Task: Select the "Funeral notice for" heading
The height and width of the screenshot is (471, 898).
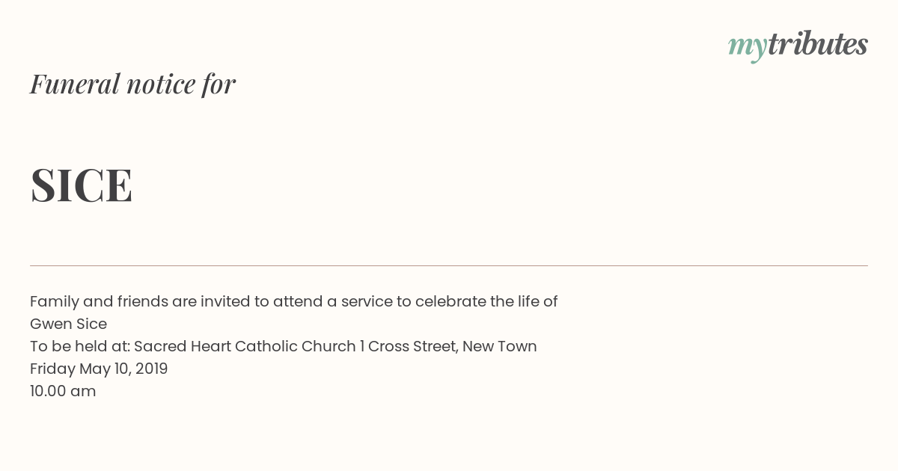Action: [x=132, y=84]
